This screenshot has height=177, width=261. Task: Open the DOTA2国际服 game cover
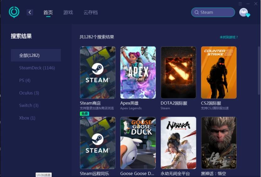[x=178, y=73]
